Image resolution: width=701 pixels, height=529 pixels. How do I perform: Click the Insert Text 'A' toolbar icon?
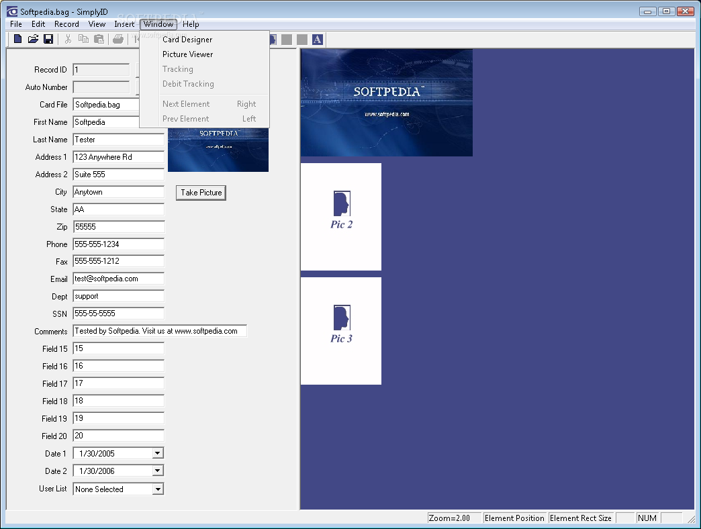317,40
